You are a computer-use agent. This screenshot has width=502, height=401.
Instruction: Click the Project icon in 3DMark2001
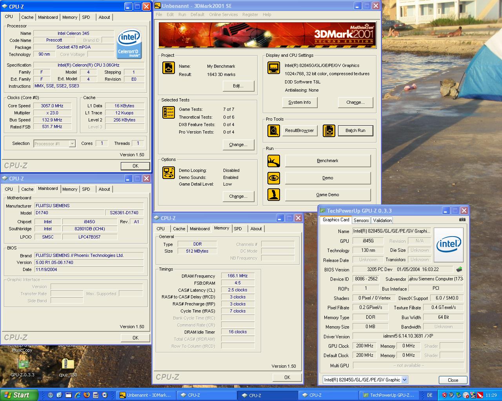[169, 68]
